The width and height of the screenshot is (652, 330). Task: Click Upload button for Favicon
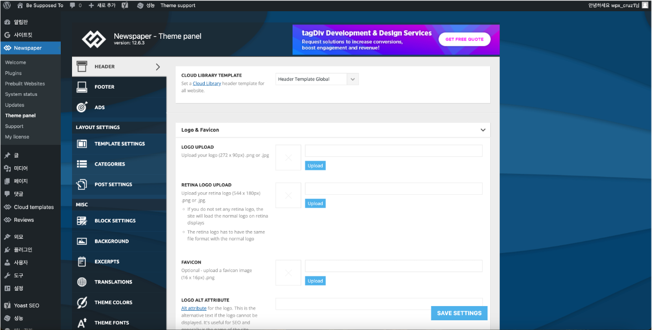point(315,281)
